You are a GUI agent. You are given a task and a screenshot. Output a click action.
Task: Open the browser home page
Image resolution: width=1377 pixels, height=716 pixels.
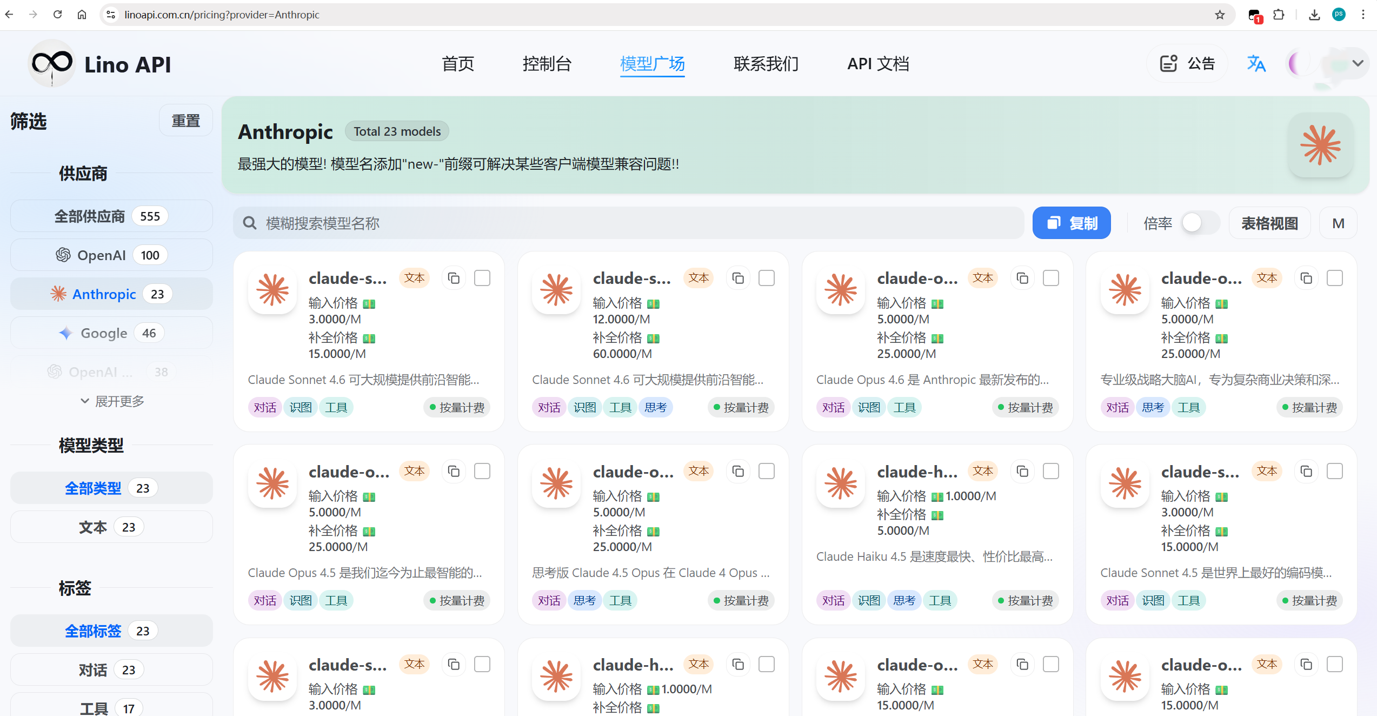82,15
